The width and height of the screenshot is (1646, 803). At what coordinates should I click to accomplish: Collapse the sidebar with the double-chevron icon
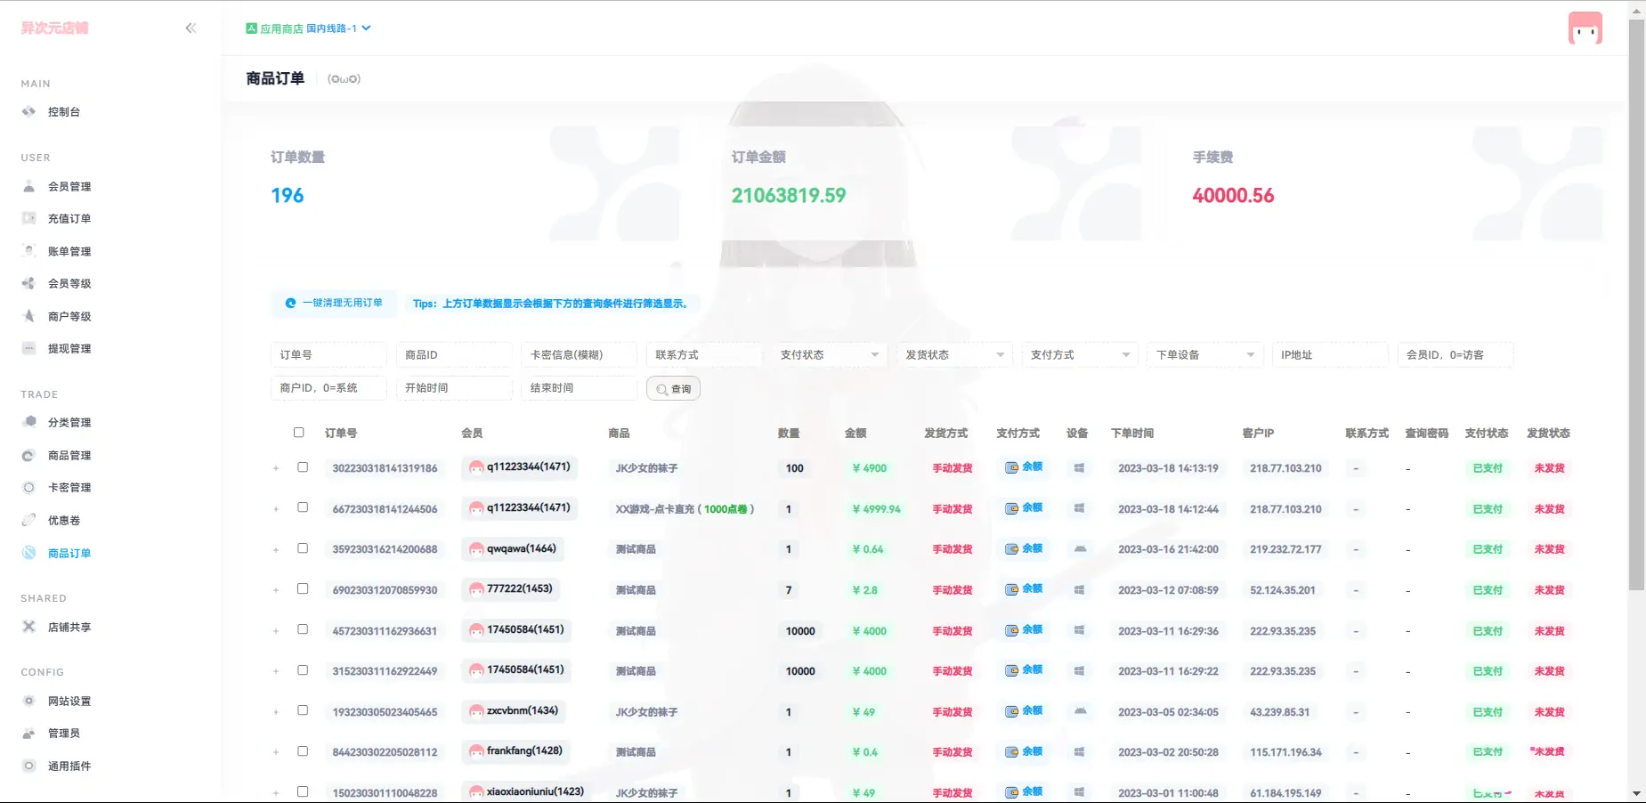[191, 28]
